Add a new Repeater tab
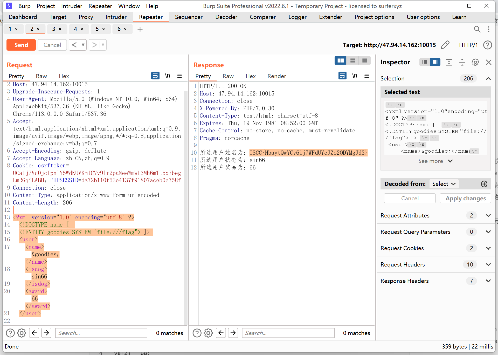Screen dimensions: 498x355 pyautogui.click(x=140, y=29)
